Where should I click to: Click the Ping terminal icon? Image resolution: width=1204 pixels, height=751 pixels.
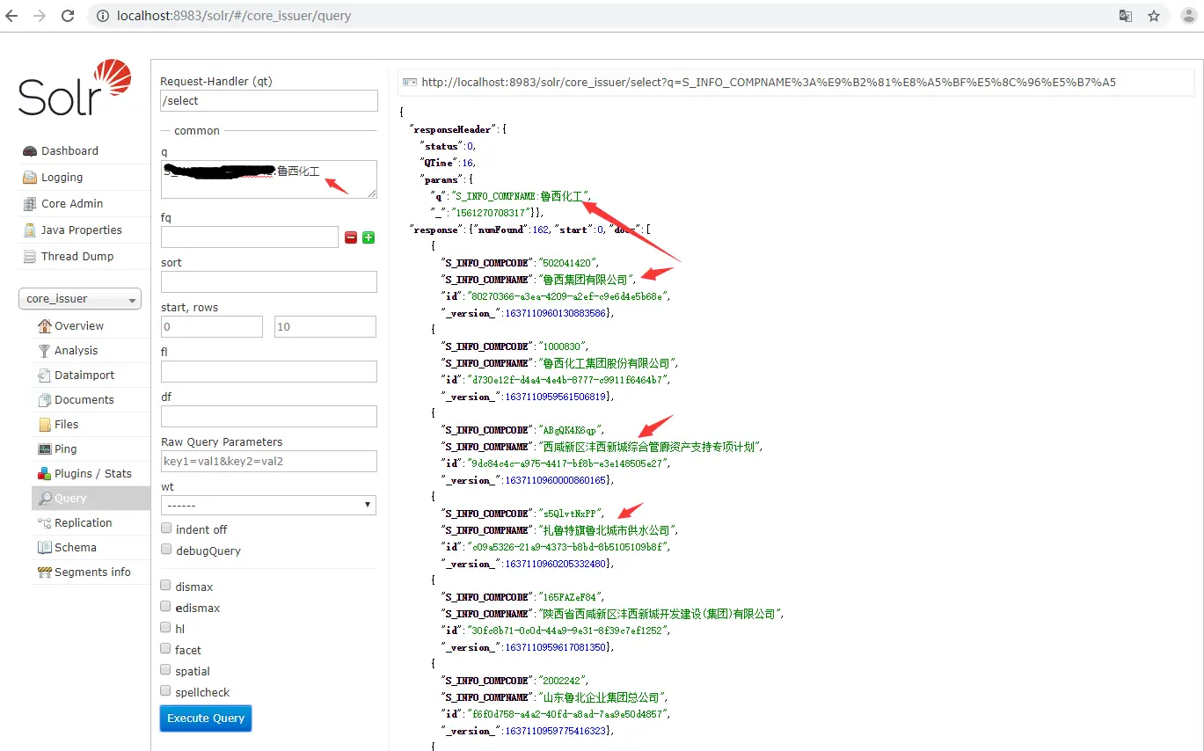44,449
